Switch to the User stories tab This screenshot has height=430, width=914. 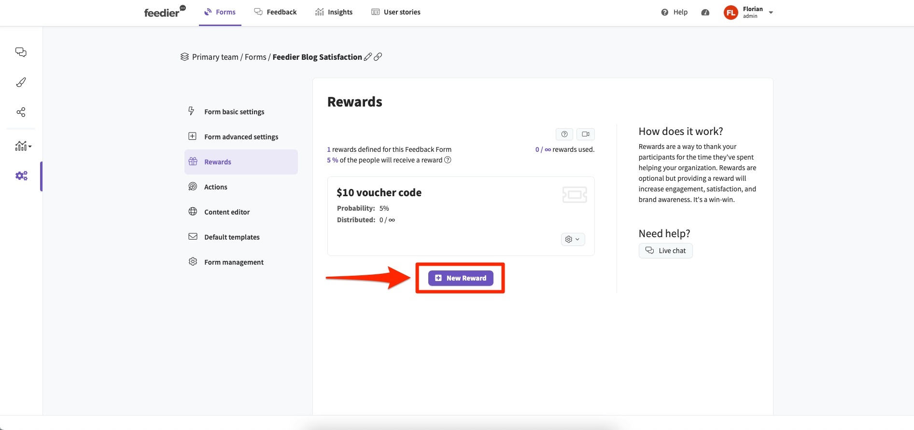(395, 12)
